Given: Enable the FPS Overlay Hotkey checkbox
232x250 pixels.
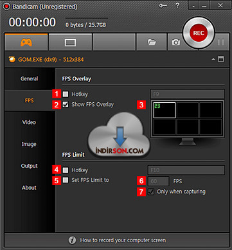Looking at the screenshot, I should pyautogui.click(x=66, y=94).
